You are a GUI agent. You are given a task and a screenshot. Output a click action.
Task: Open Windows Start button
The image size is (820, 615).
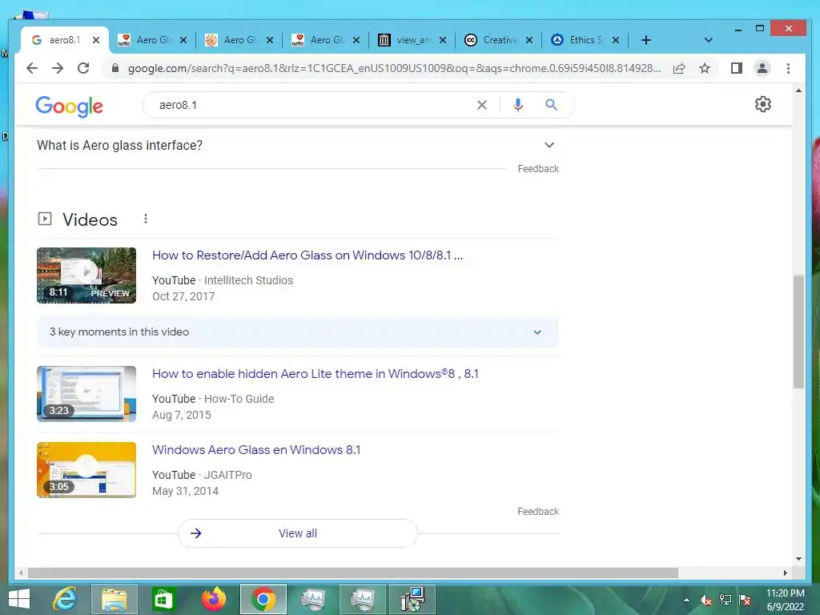(x=19, y=599)
